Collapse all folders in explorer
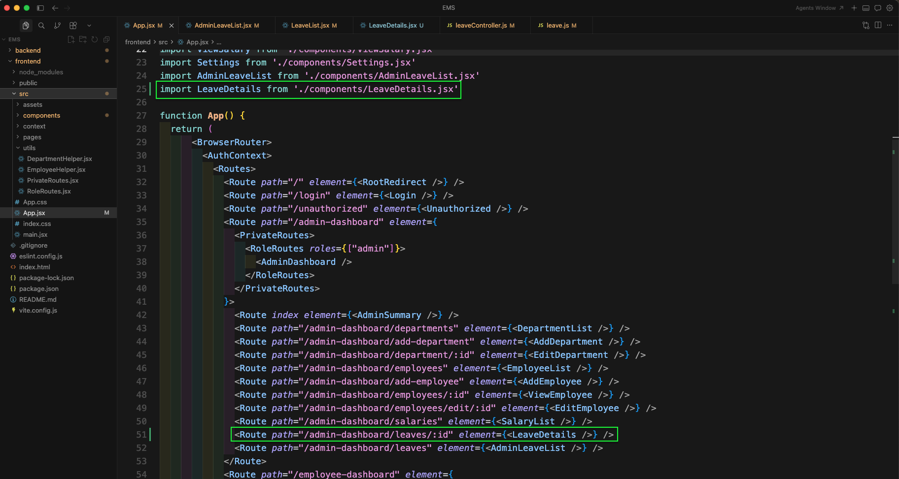This screenshot has width=899, height=479. 106,39
